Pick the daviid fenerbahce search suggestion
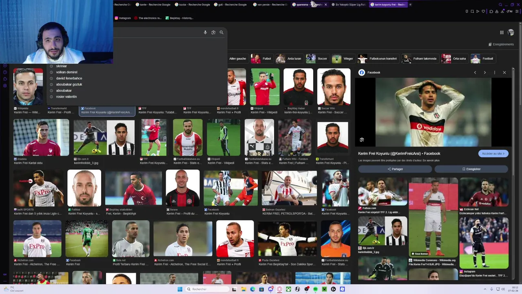This screenshot has width=522, height=294. pos(69,78)
